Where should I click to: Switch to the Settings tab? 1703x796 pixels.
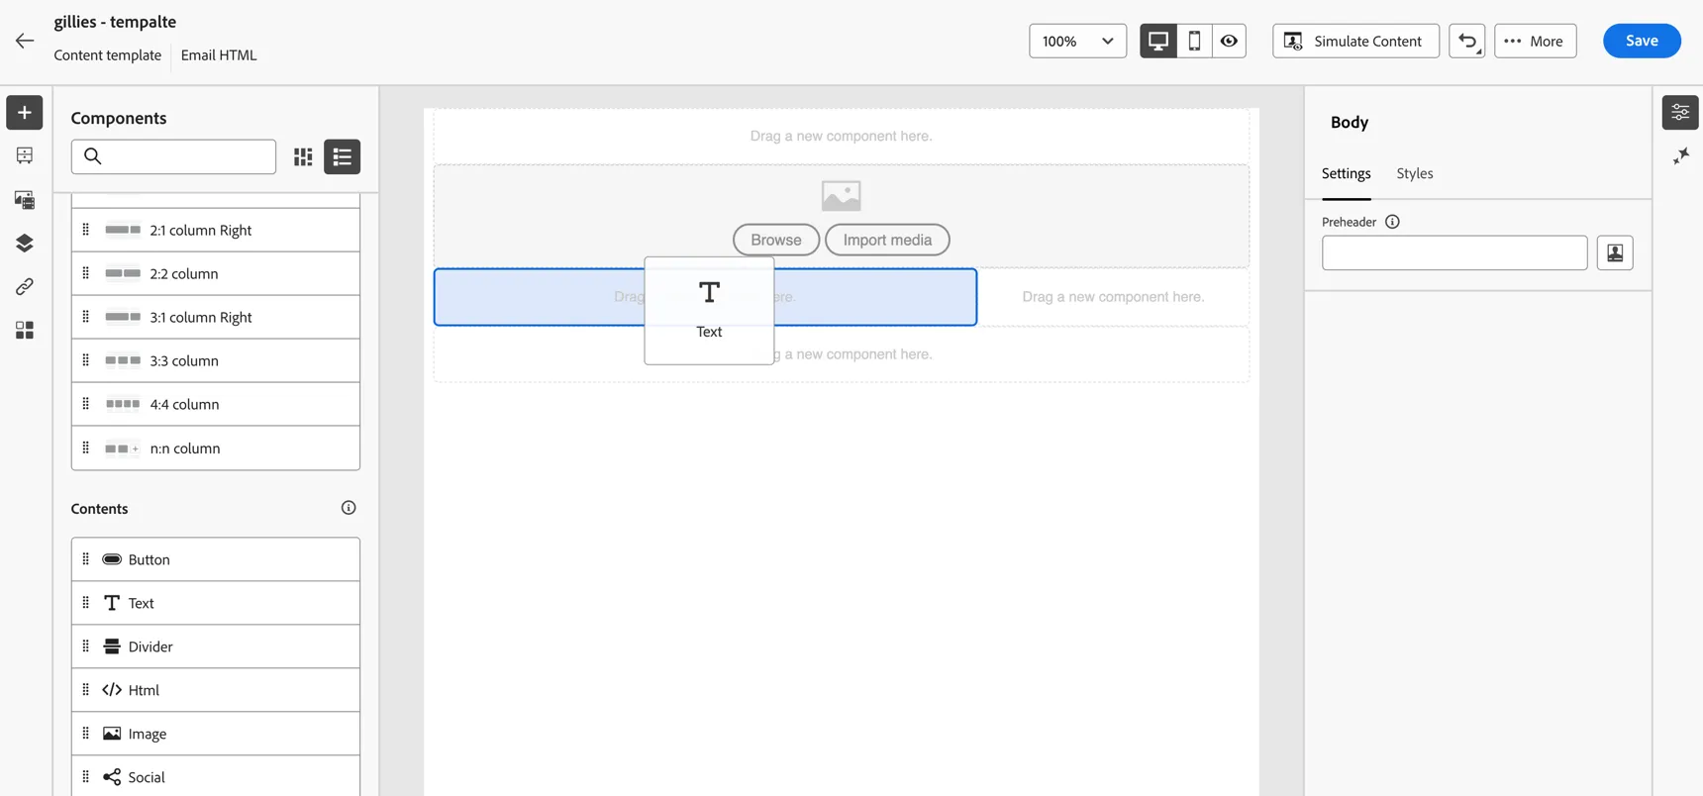tap(1347, 173)
